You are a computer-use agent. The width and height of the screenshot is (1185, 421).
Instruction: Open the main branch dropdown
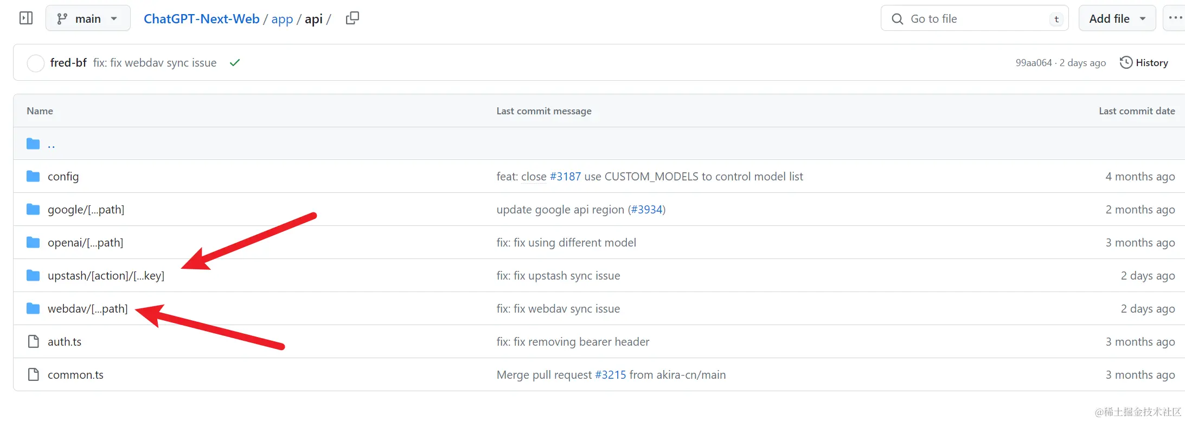point(88,18)
